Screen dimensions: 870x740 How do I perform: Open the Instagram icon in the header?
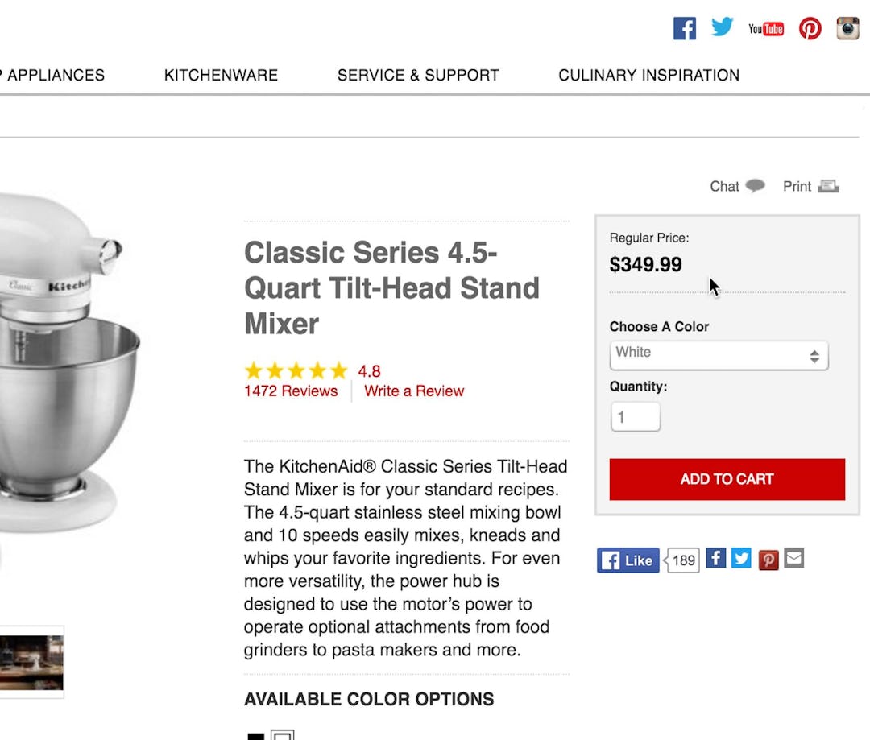coord(847,28)
